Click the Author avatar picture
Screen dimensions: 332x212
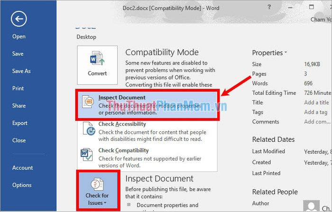[311, 206]
